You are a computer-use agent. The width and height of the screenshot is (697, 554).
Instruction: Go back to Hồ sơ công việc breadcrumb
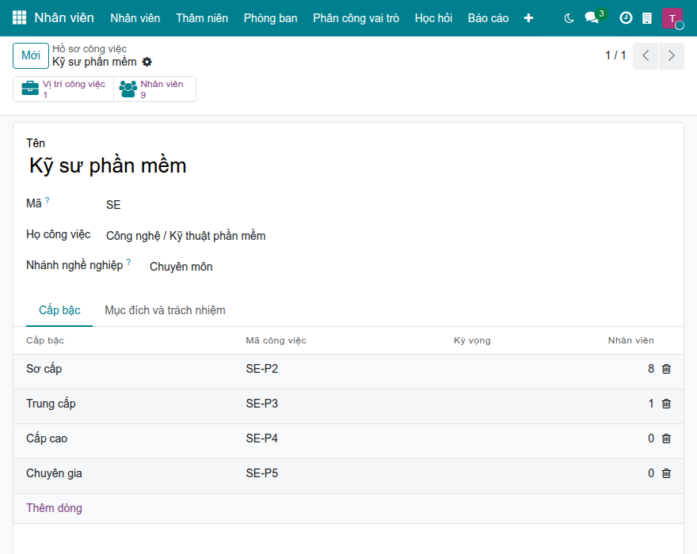click(x=90, y=49)
